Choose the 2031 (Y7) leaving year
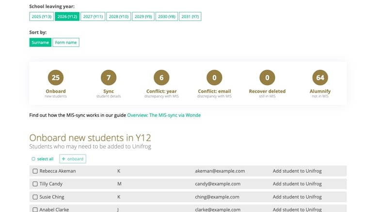 tap(190, 16)
